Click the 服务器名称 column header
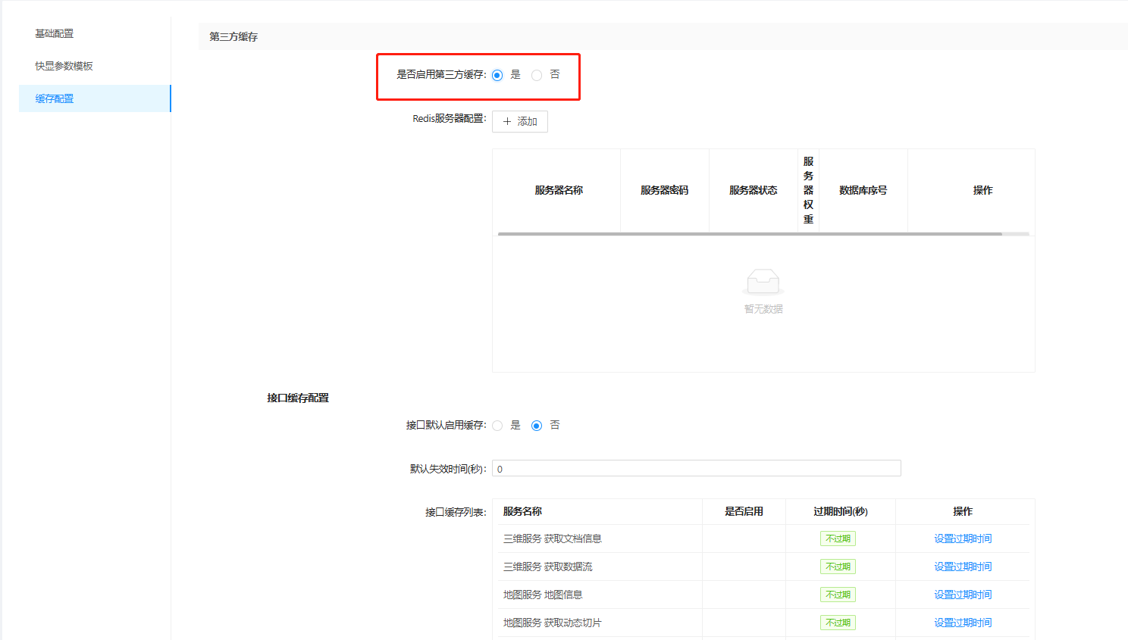 point(559,190)
